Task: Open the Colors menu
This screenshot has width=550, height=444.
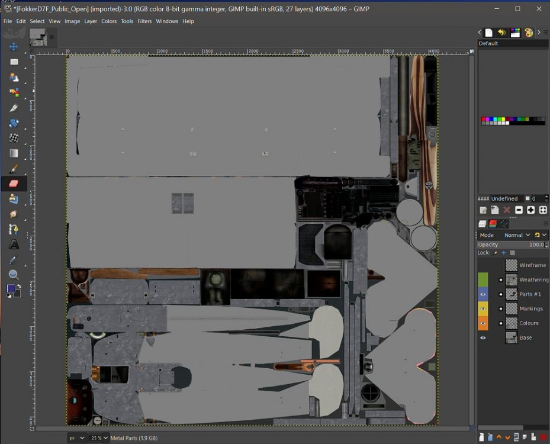Action: [x=109, y=21]
